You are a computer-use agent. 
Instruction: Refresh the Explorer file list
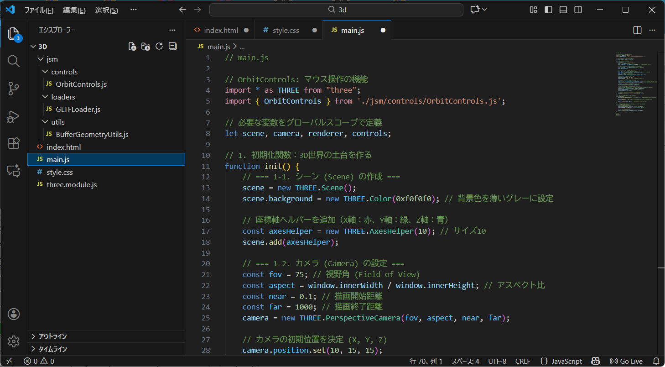(159, 46)
